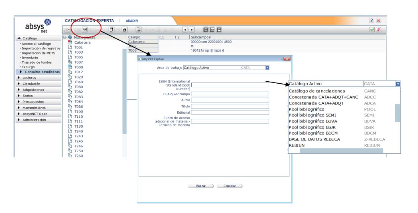418x213 pixels.
Task: Click the field tree vertical scrollbar
Action: [124, 91]
